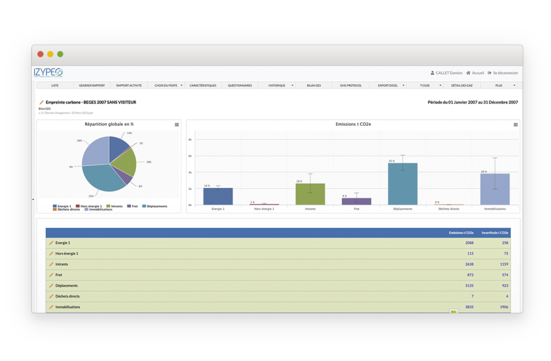Open the Rapport Activité menu item

pyautogui.click(x=129, y=86)
